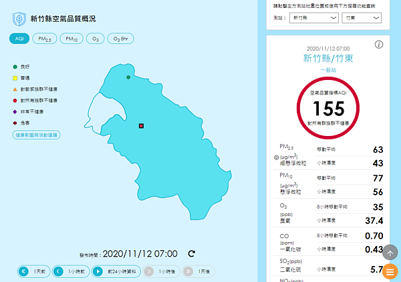Open the 竹東 station dropdown
Viewport: 401px width, 282px height.
[362, 18]
